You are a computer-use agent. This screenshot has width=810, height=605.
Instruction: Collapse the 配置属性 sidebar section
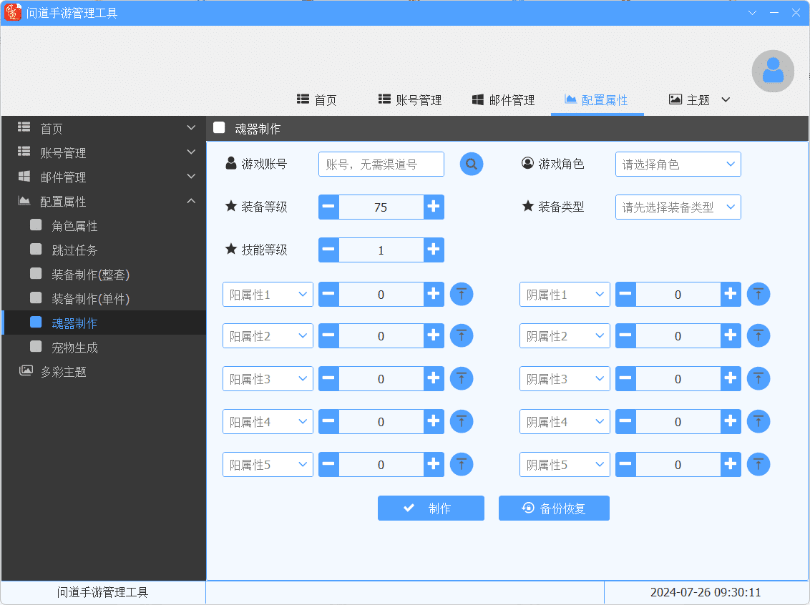[191, 202]
